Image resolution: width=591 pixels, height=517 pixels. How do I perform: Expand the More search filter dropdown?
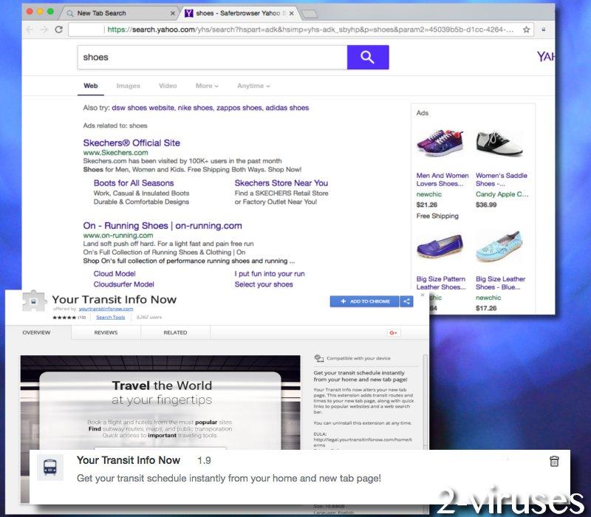click(206, 86)
